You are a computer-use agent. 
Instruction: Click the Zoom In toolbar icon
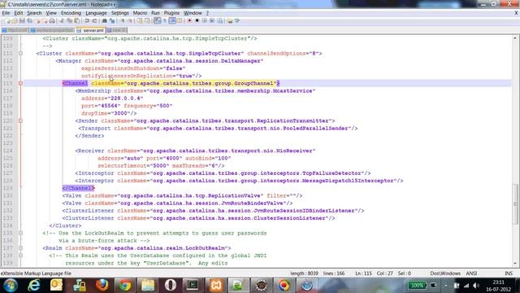(123, 20)
